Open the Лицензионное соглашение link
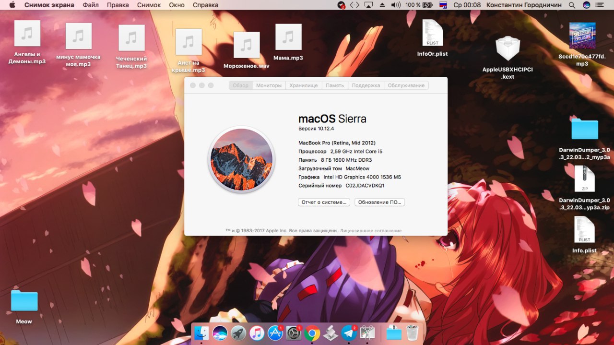Image resolution: width=614 pixels, height=345 pixels. 371,231
